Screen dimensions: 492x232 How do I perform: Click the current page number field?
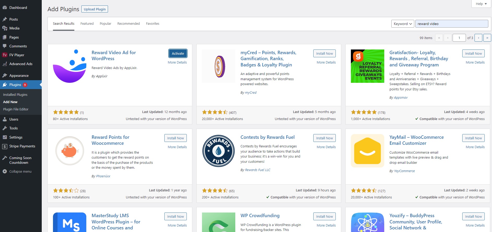click(x=459, y=38)
